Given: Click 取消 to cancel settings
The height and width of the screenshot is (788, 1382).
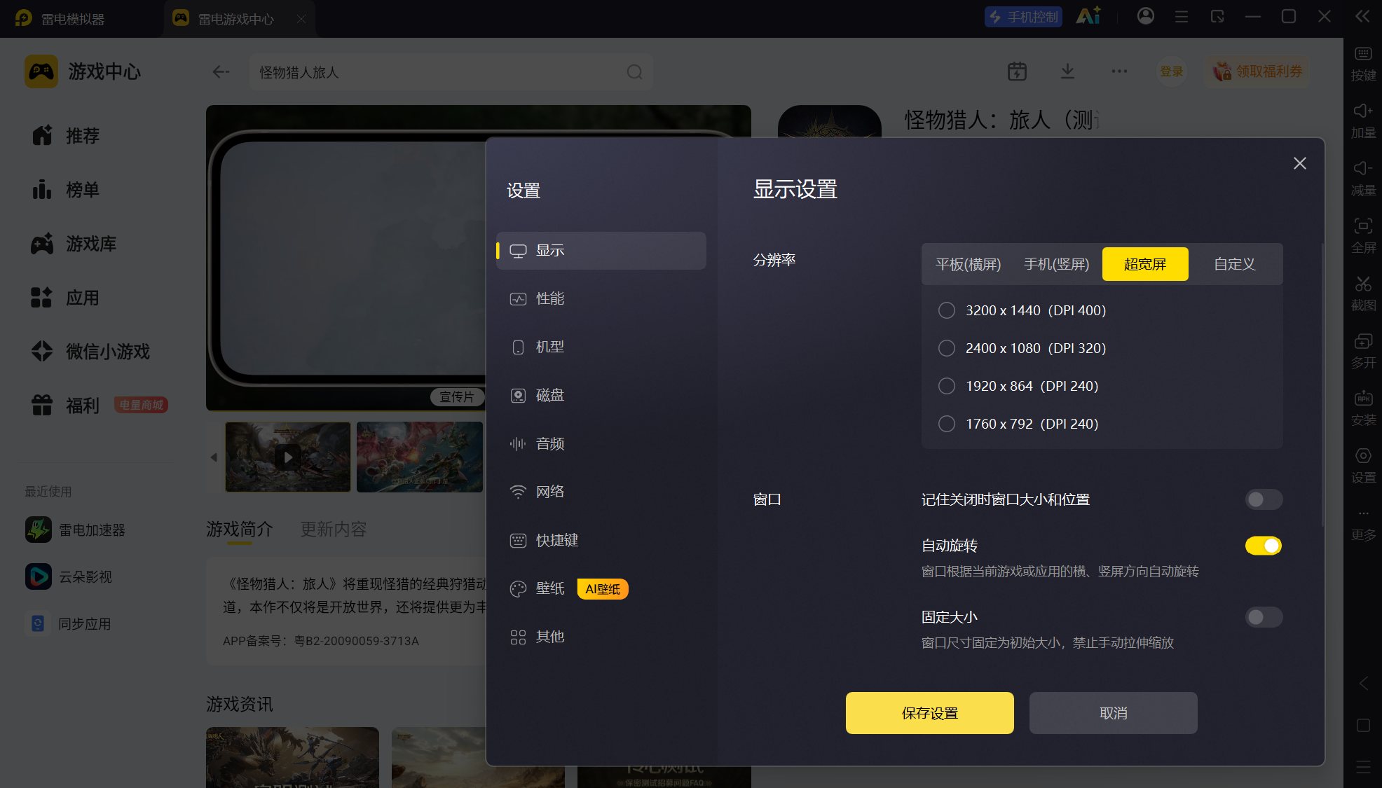Looking at the screenshot, I should pyautogui.click(x=1114, y=713).
